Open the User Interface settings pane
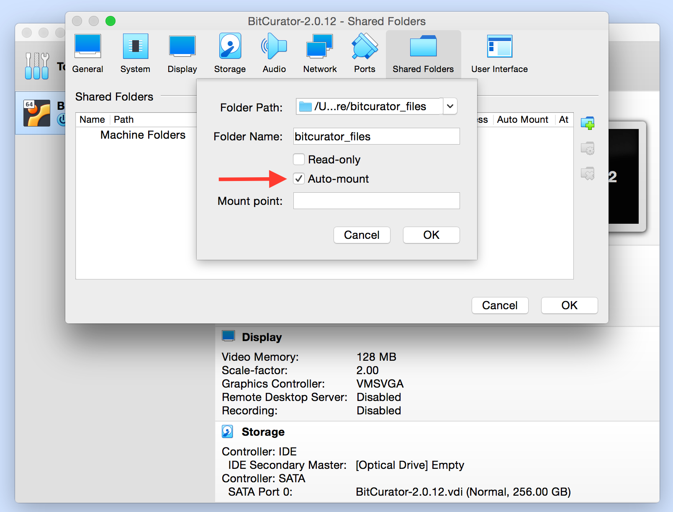 tap(499, 54)
